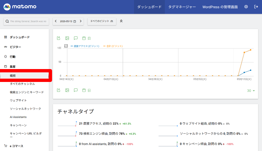Screen dimensions: 262x151
Task: Open the settings gear icon
Action: 246,7
